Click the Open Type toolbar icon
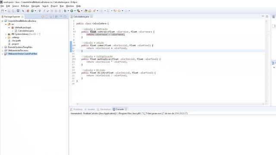This screenshot has width=276, height=155. (x=86, y=11)
